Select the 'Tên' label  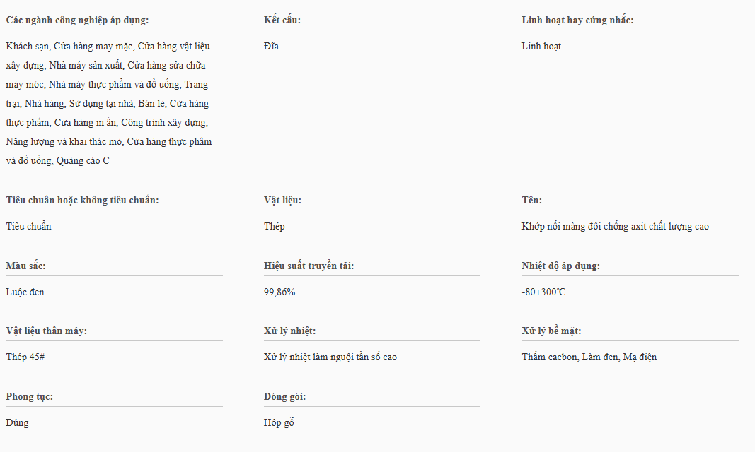point(532,200)
